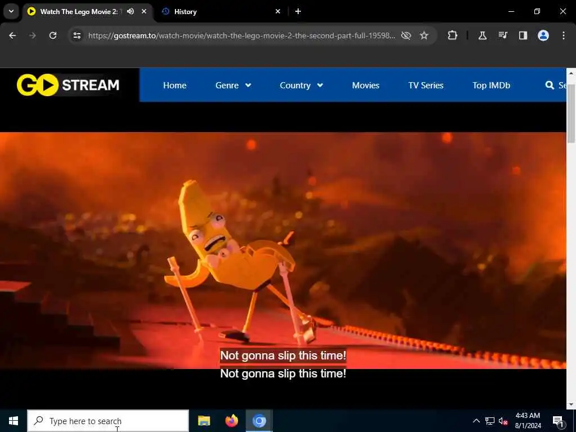
Task: Open the taskbar clock and date
Action: 528,421
